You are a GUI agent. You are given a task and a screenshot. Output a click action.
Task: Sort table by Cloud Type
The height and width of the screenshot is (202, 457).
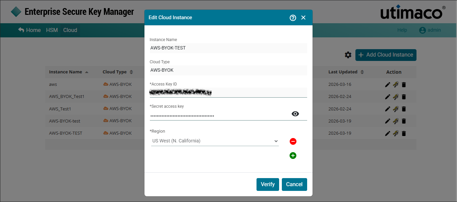tap(118, 72)
